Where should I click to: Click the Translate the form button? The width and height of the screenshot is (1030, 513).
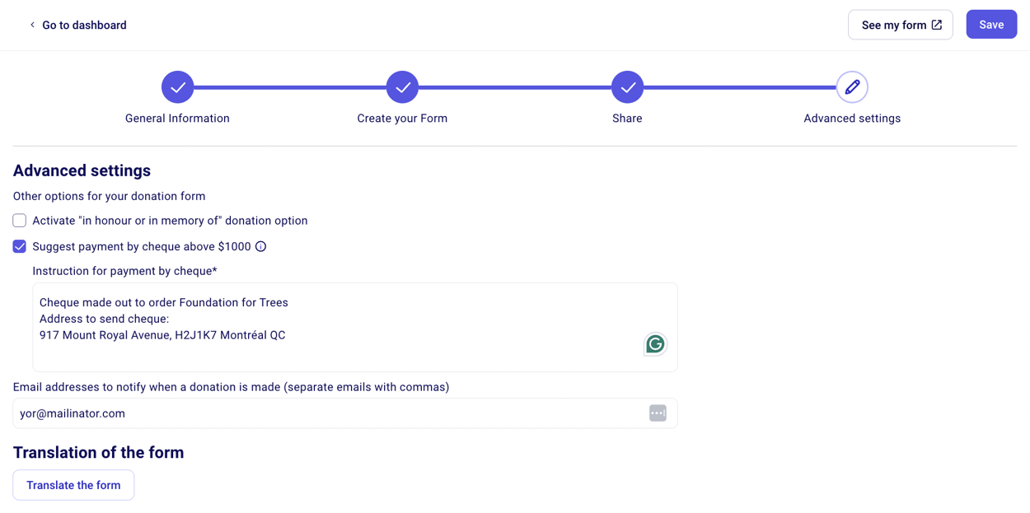[73, 485]
